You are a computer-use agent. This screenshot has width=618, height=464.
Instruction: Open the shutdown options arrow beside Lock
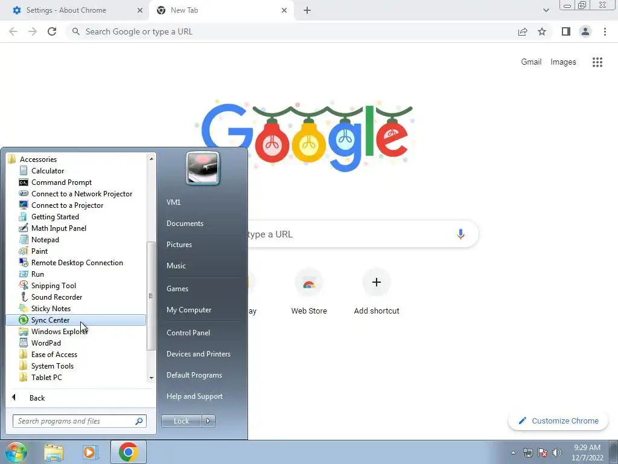point(208,421)
